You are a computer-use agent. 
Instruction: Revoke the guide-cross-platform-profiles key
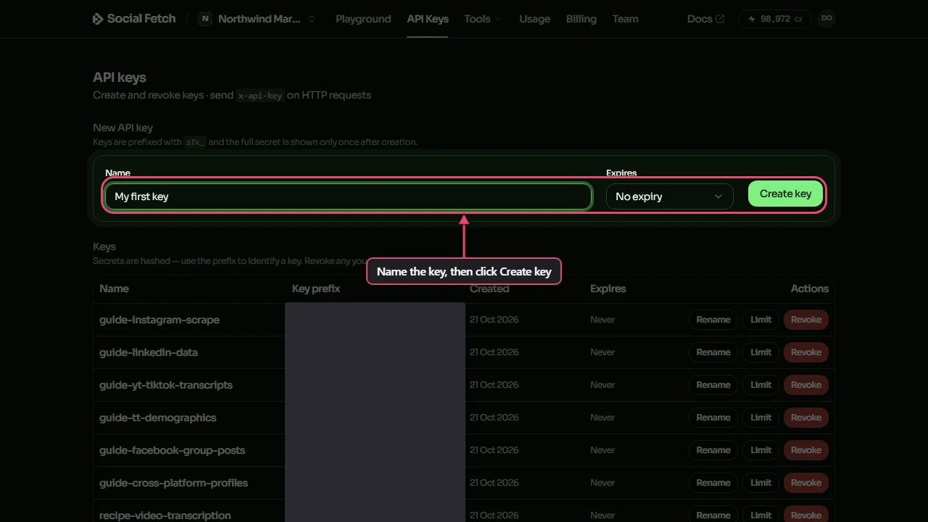pyautogui.click(x=806, y=483)
